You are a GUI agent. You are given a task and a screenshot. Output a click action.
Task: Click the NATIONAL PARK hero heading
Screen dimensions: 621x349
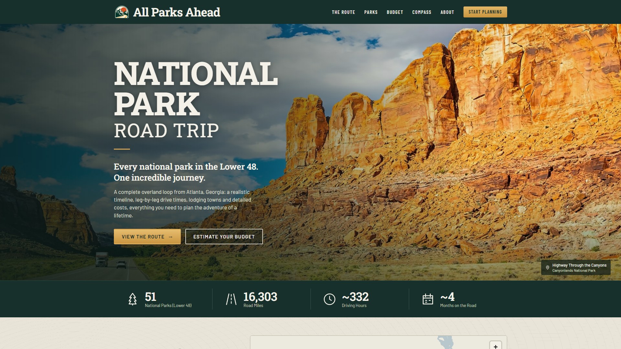196,89
